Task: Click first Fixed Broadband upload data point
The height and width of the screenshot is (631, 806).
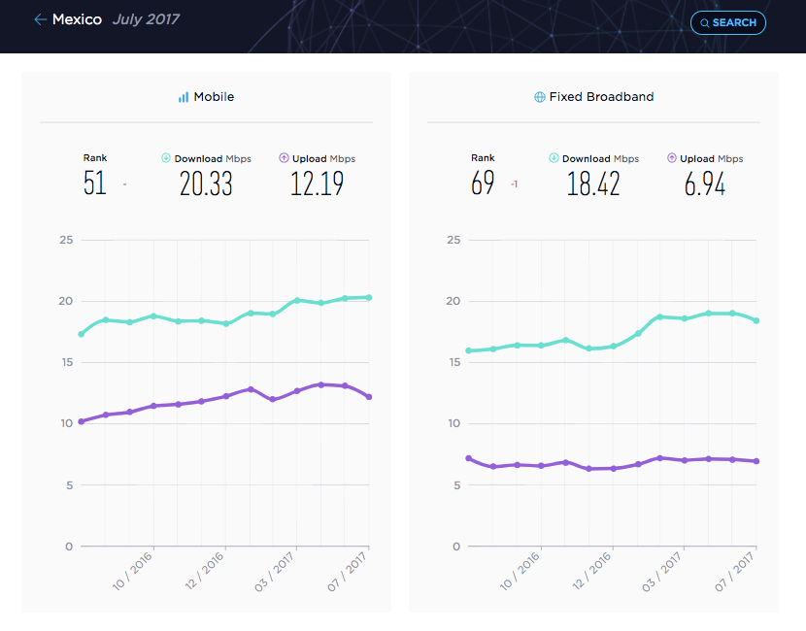Action: pos(469,458)
